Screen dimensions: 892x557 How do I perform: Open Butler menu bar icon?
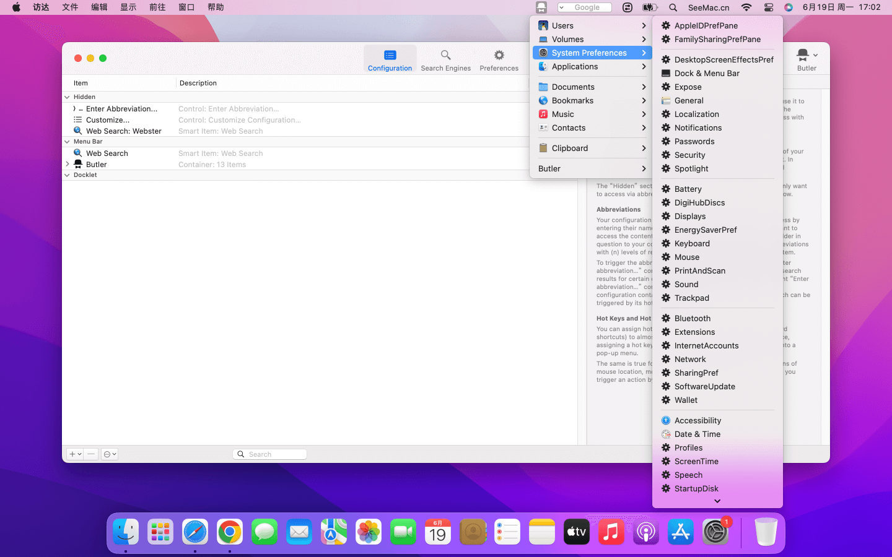pos(541,7)
